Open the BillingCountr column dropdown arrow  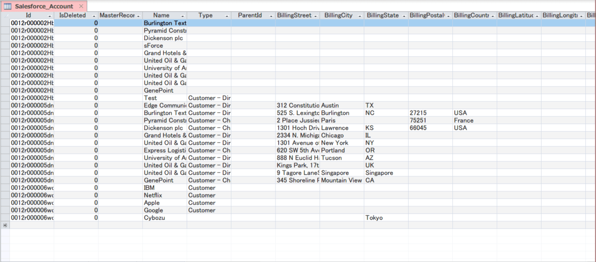pos(493,16)
